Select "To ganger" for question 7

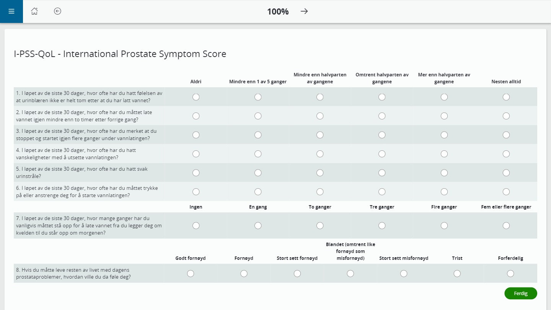[x=320, y=225]
